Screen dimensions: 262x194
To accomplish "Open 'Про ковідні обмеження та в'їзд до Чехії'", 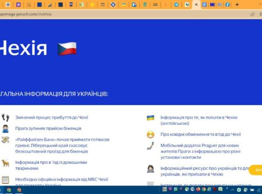I will 200,134.
